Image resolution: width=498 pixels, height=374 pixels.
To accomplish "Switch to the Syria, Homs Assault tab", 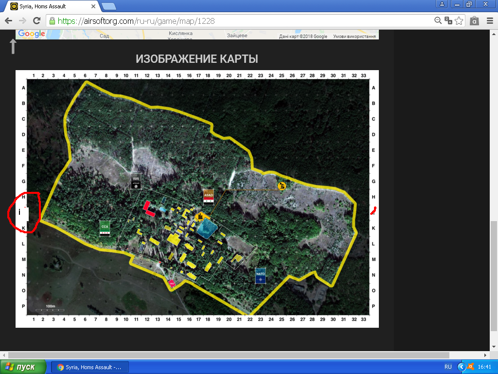I will point(53,6).
